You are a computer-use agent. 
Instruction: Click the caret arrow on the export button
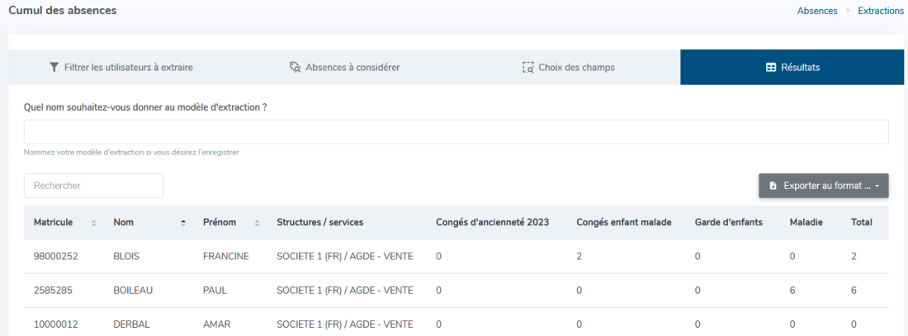coord(878,187)
